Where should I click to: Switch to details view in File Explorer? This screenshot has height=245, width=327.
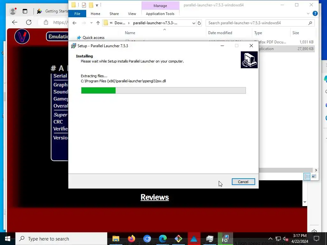(x=307, y=176)
